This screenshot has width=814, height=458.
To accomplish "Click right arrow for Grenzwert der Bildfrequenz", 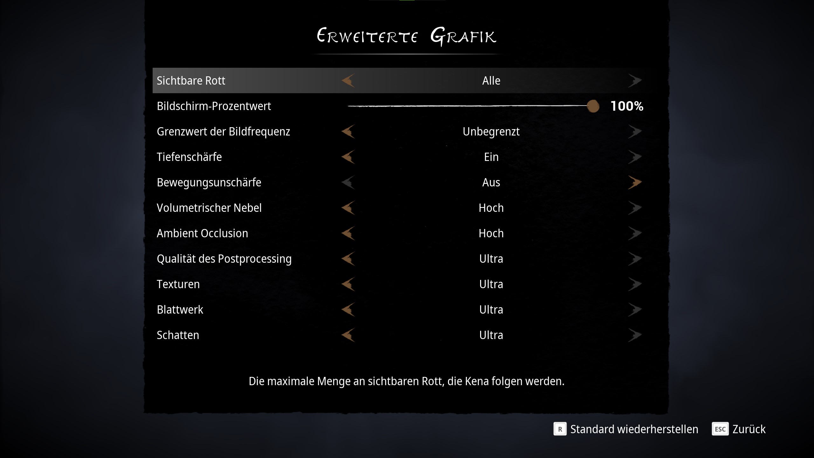I will click(x=635, y=131).
